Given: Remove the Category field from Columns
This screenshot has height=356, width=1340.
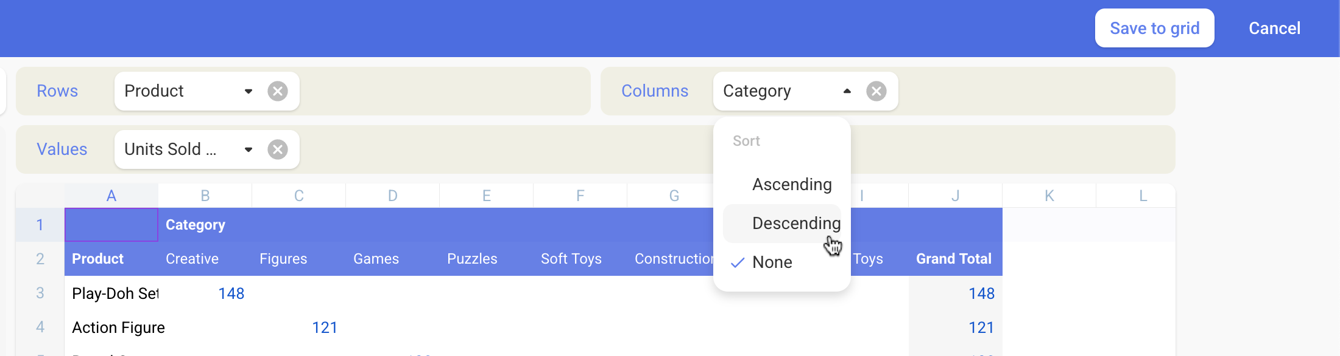Looking at the screenshot, I should [876, 91].
